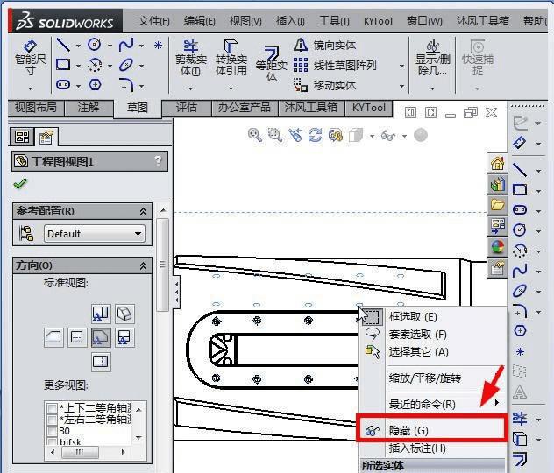The height and width of the screenshot is (473, 554).
Task: Open the Appearances color ball task pane icon
Action: tap(497, 247)
